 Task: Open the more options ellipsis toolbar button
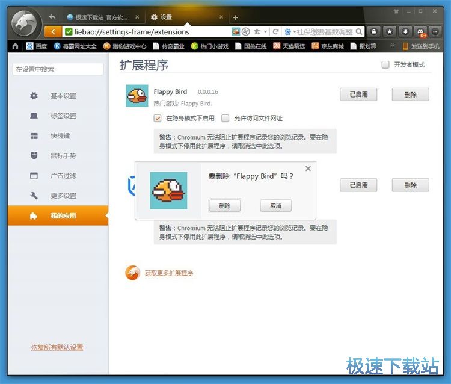point(435,32)
